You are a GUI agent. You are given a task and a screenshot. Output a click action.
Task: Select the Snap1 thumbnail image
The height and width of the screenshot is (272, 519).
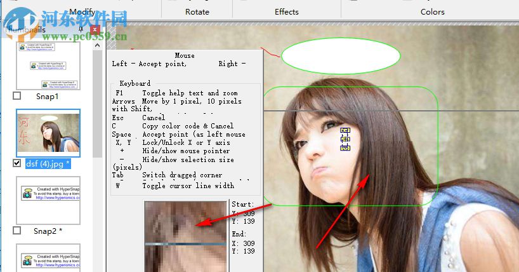click(x=48, y=65)
